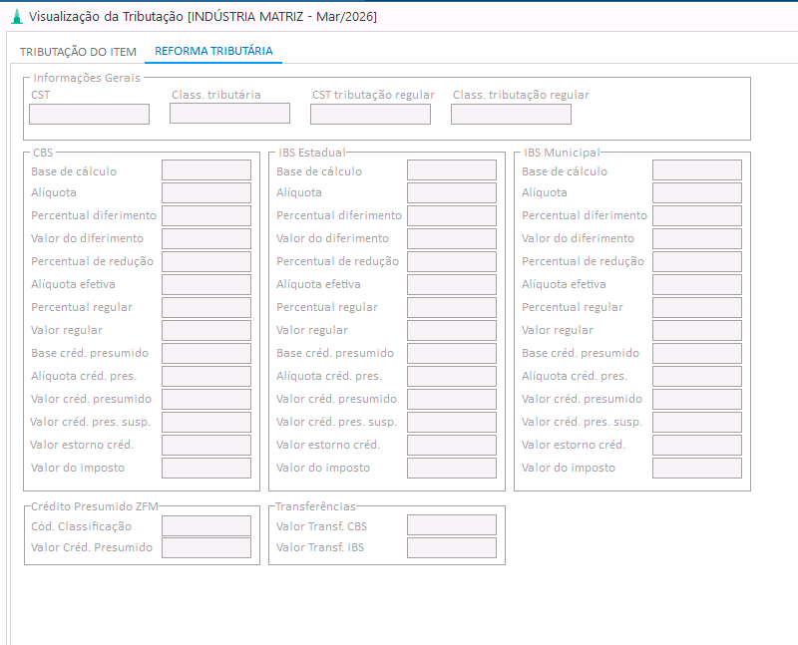
Task: Click the 'Informações Gerais' group title
Action: [87, 78]
